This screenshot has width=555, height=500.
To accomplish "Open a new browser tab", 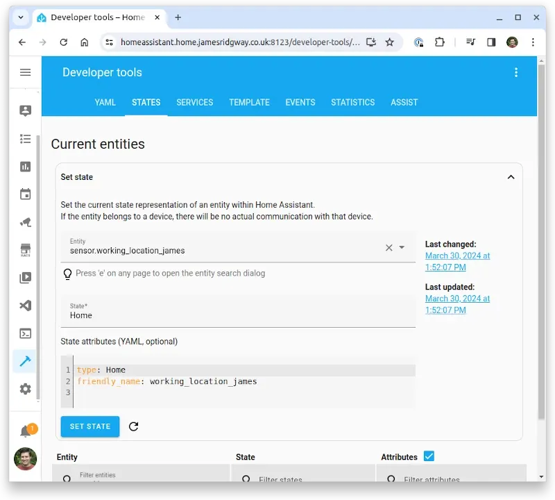I will [178, 17].
